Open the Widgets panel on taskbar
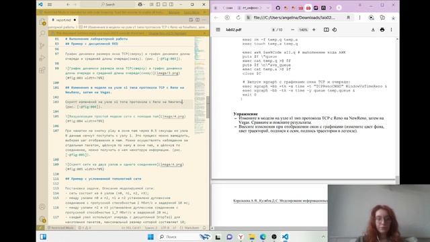 coord(43,237)
